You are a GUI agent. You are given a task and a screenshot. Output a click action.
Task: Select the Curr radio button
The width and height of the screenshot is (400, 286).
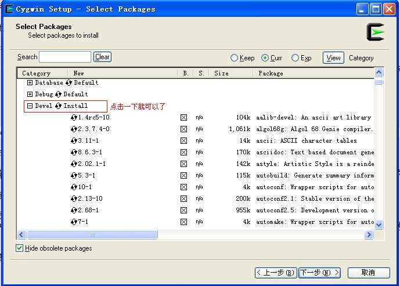[265, 58]
